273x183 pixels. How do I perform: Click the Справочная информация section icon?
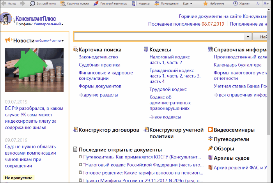click(x=210, y=49)
